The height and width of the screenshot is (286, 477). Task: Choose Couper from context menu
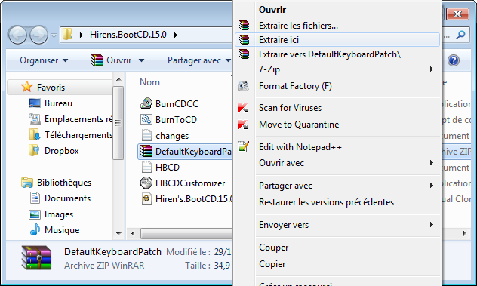(x=337, y=248)
